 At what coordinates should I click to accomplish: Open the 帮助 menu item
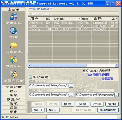coord(14,108)
